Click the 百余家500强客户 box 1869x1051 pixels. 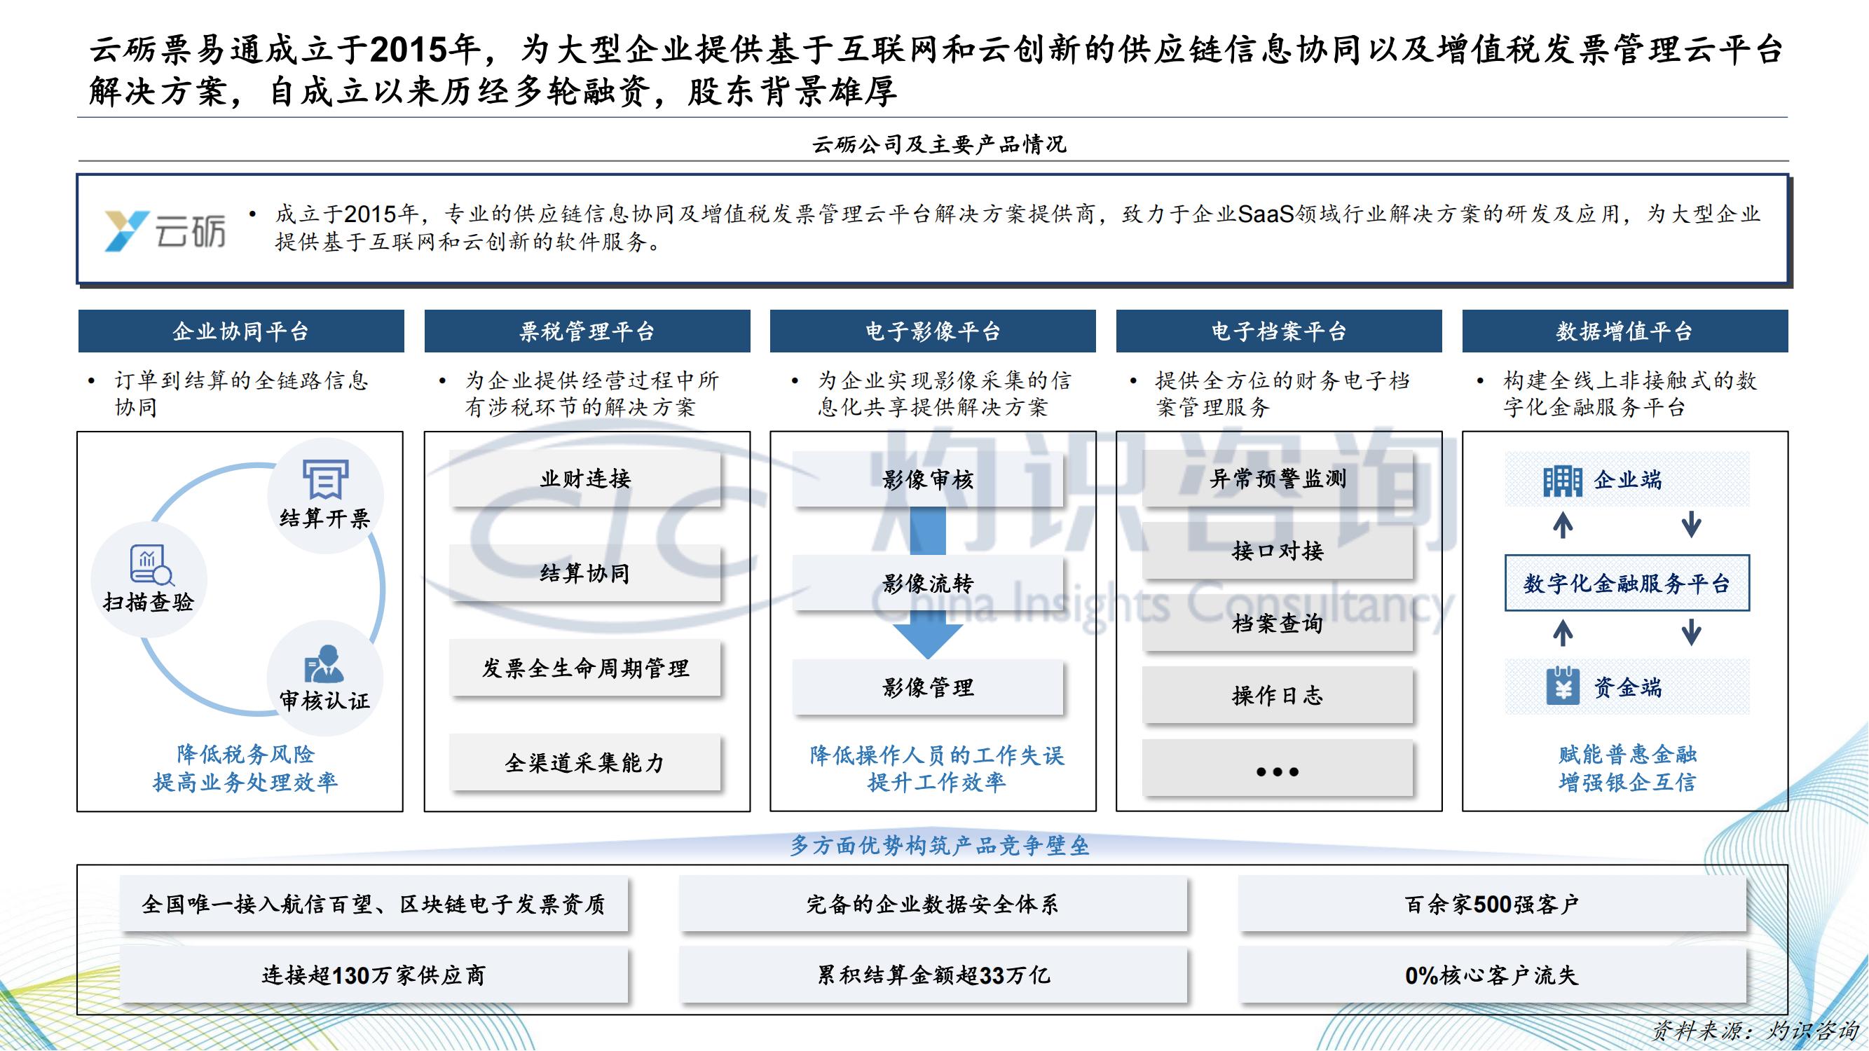pyautogui.click(x=1492, y=905)
